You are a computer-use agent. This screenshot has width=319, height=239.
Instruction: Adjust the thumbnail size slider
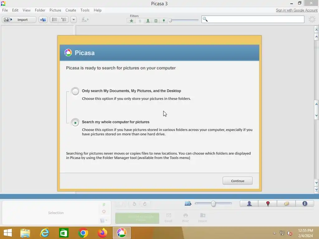click(x=213, y=204)
